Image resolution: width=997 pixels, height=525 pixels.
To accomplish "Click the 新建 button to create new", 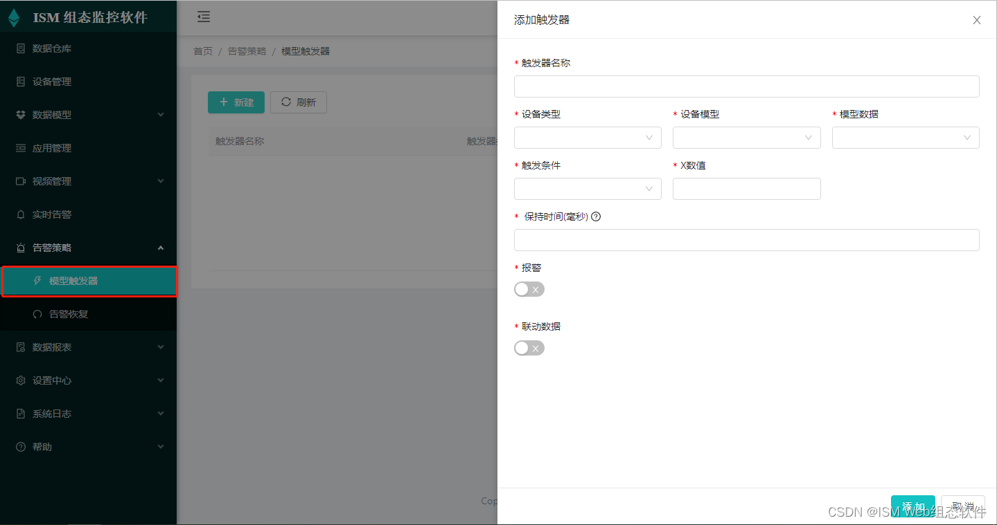I will pyautogui.click(x=236, y=102).
